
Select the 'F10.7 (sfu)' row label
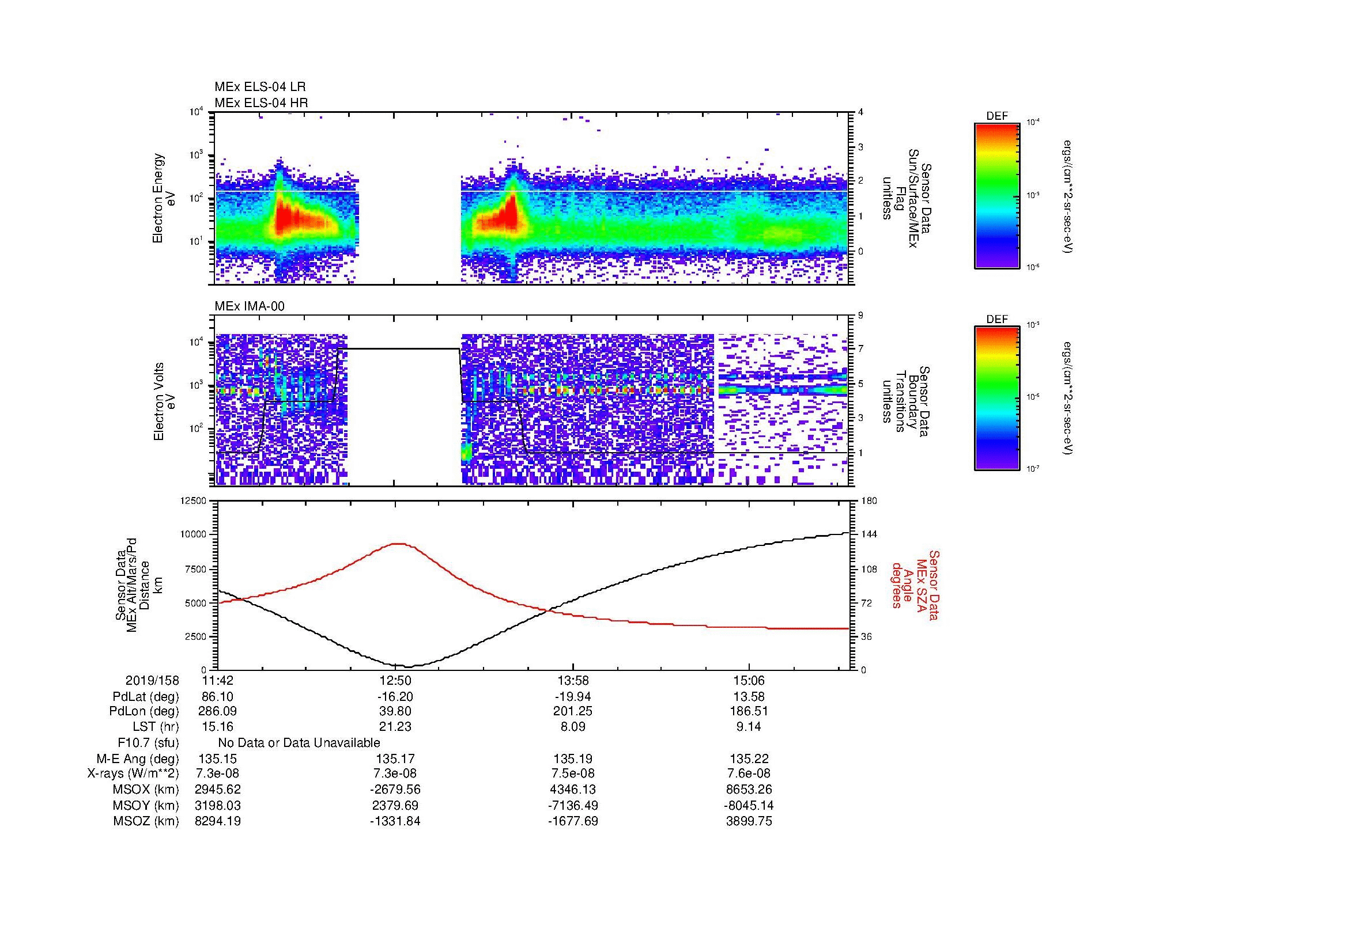[x=149, y=743]
